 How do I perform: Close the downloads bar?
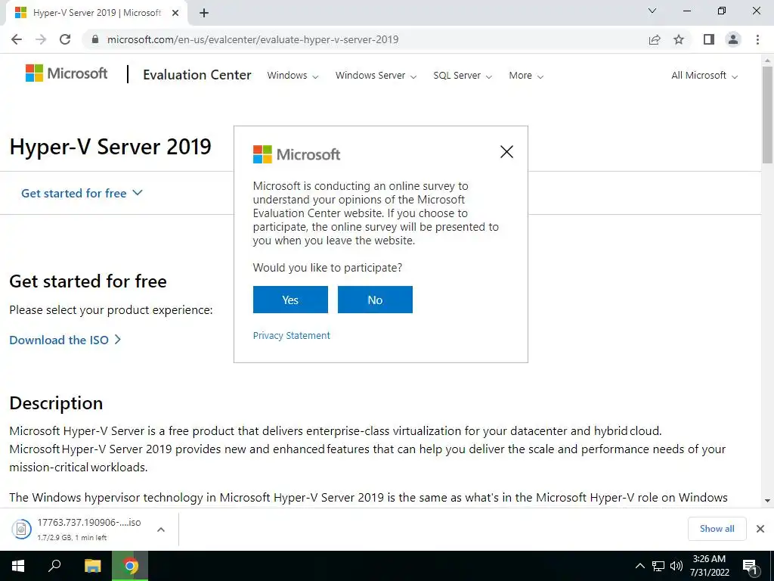coord(760,529)
